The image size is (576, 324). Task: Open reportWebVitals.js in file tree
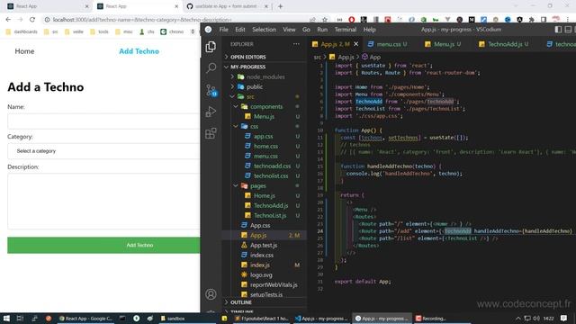click(265, 284)
